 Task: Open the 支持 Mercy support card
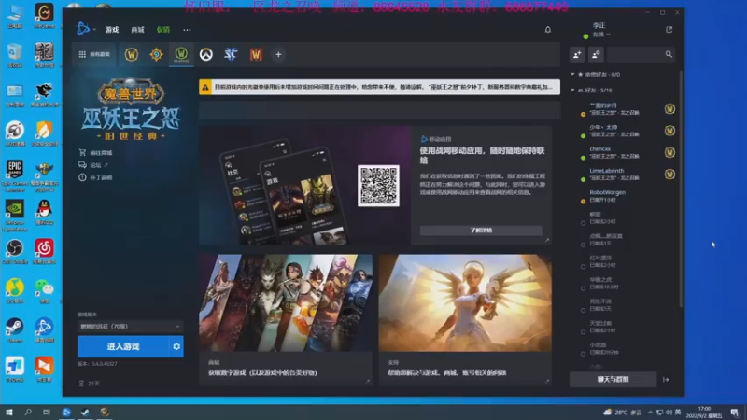(465, 319)
